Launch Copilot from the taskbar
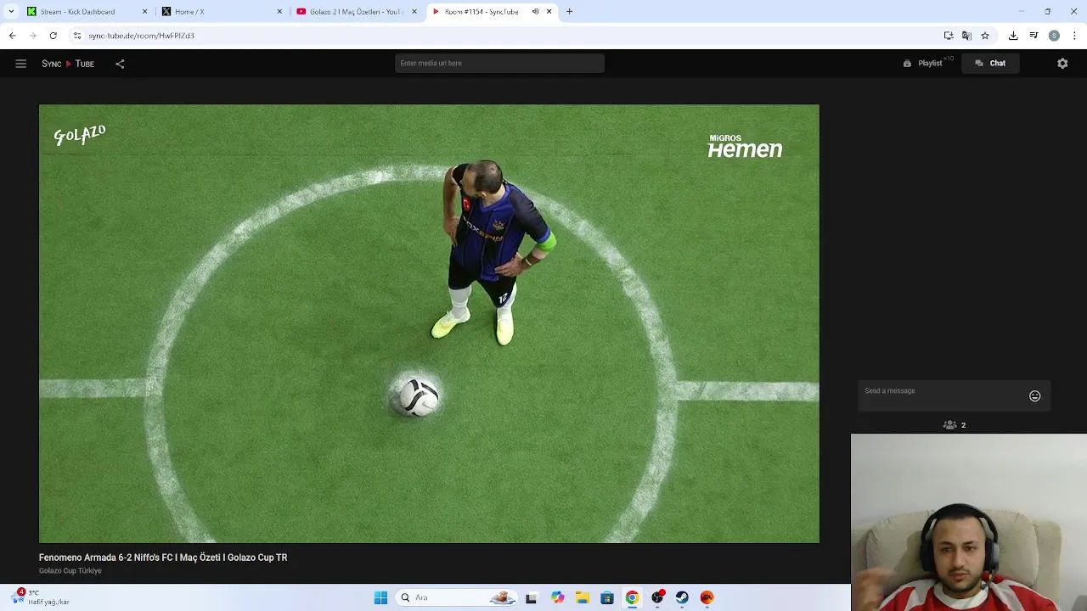Viewport: 1087px width, 611px height. (557, 597)
